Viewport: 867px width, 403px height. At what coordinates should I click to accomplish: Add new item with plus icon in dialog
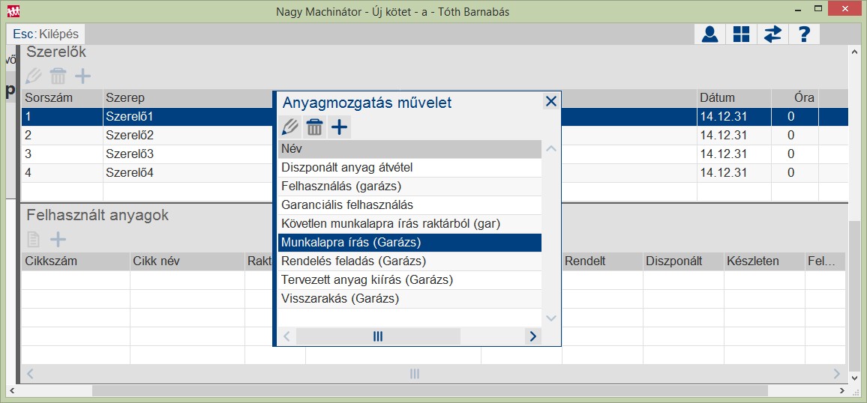pos(340,127)
